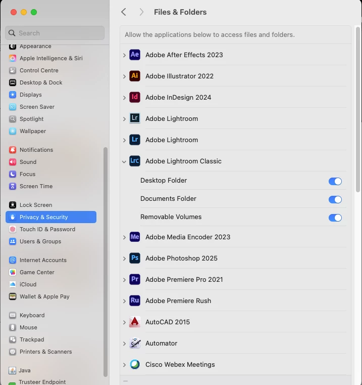Toggle Removable Volumes access for Lightroom Classic
The width and height of the screenshot is (362, 385).
pyautogui.click(x=335, y=218)
